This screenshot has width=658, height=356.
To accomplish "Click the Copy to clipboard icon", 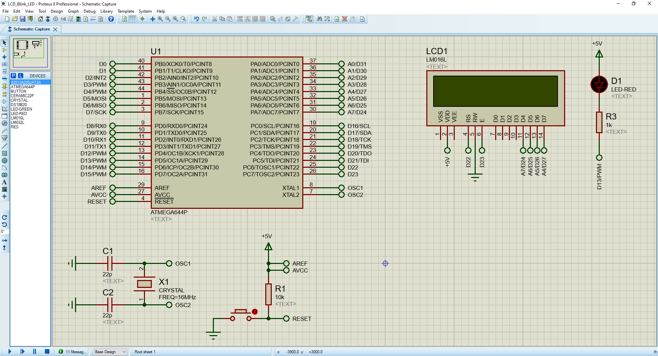I will pyautogui.click(x=222, y=19).
